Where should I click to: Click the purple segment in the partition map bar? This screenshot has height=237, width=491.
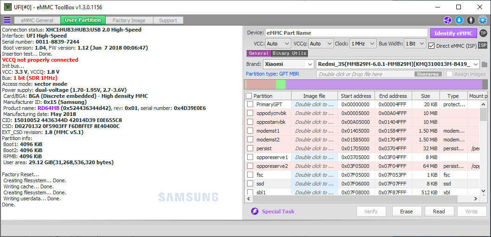click(x=384, y=84)
